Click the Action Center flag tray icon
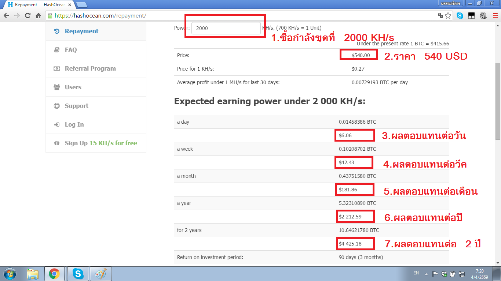501x281 pixels. pyautogui.click(x=435, y=274)
